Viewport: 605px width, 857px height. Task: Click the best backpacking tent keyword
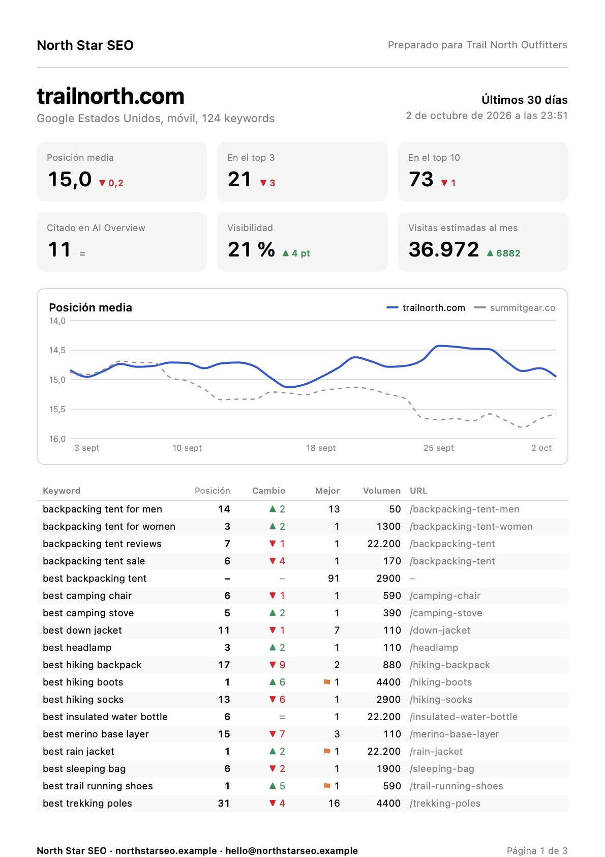(95, 579)
